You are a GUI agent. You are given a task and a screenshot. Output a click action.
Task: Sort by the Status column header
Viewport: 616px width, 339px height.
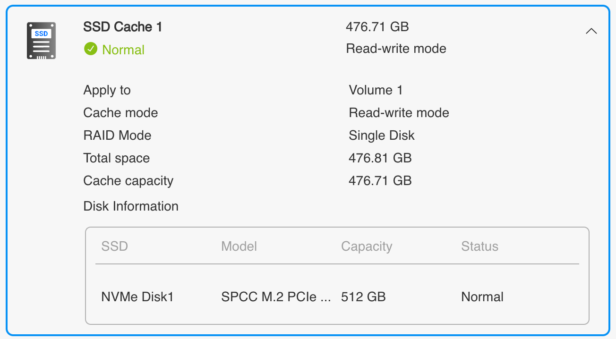click(x=479, y=246)
